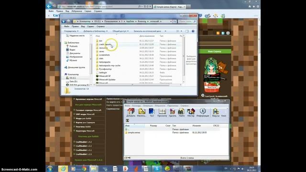Click Explorer file list vertical scrollbar

click(x=184, y=56)
